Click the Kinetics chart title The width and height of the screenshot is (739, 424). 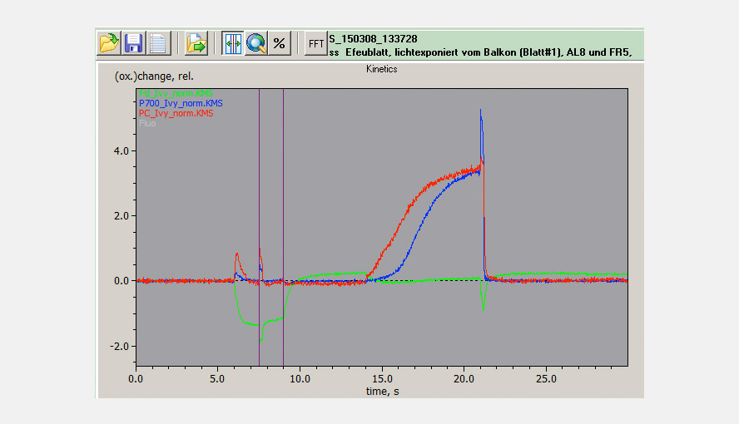(x=382, y=69)
